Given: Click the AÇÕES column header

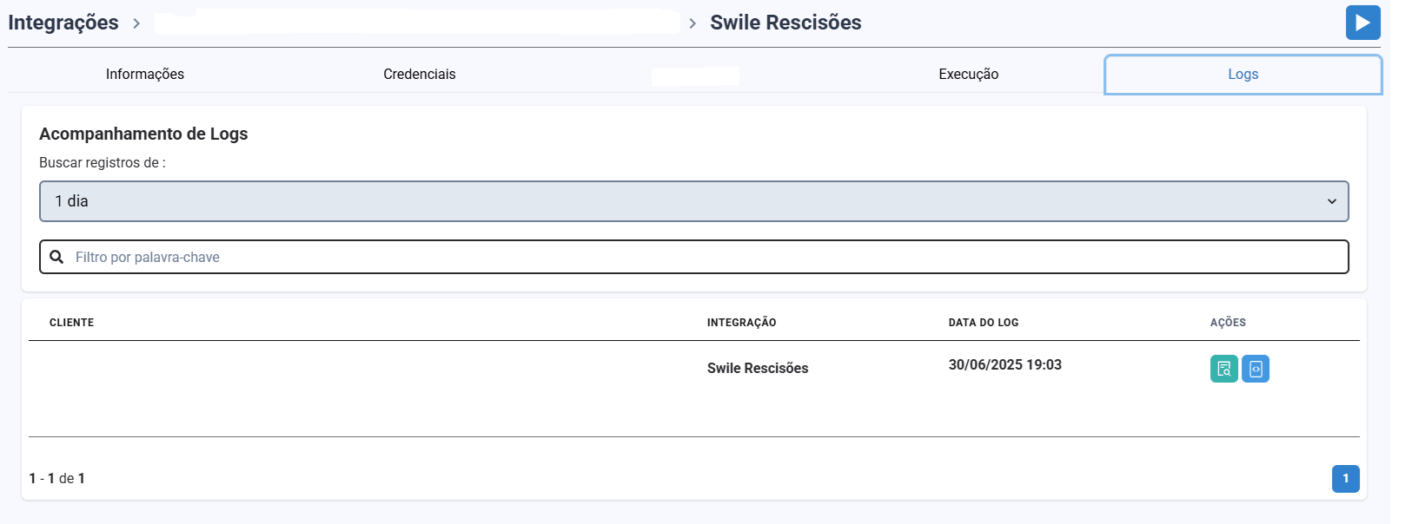Looking at the screenshot, I should [1228, 323].
